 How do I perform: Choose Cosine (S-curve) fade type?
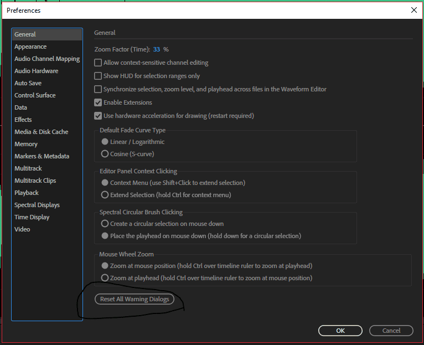tap(105, 154)
